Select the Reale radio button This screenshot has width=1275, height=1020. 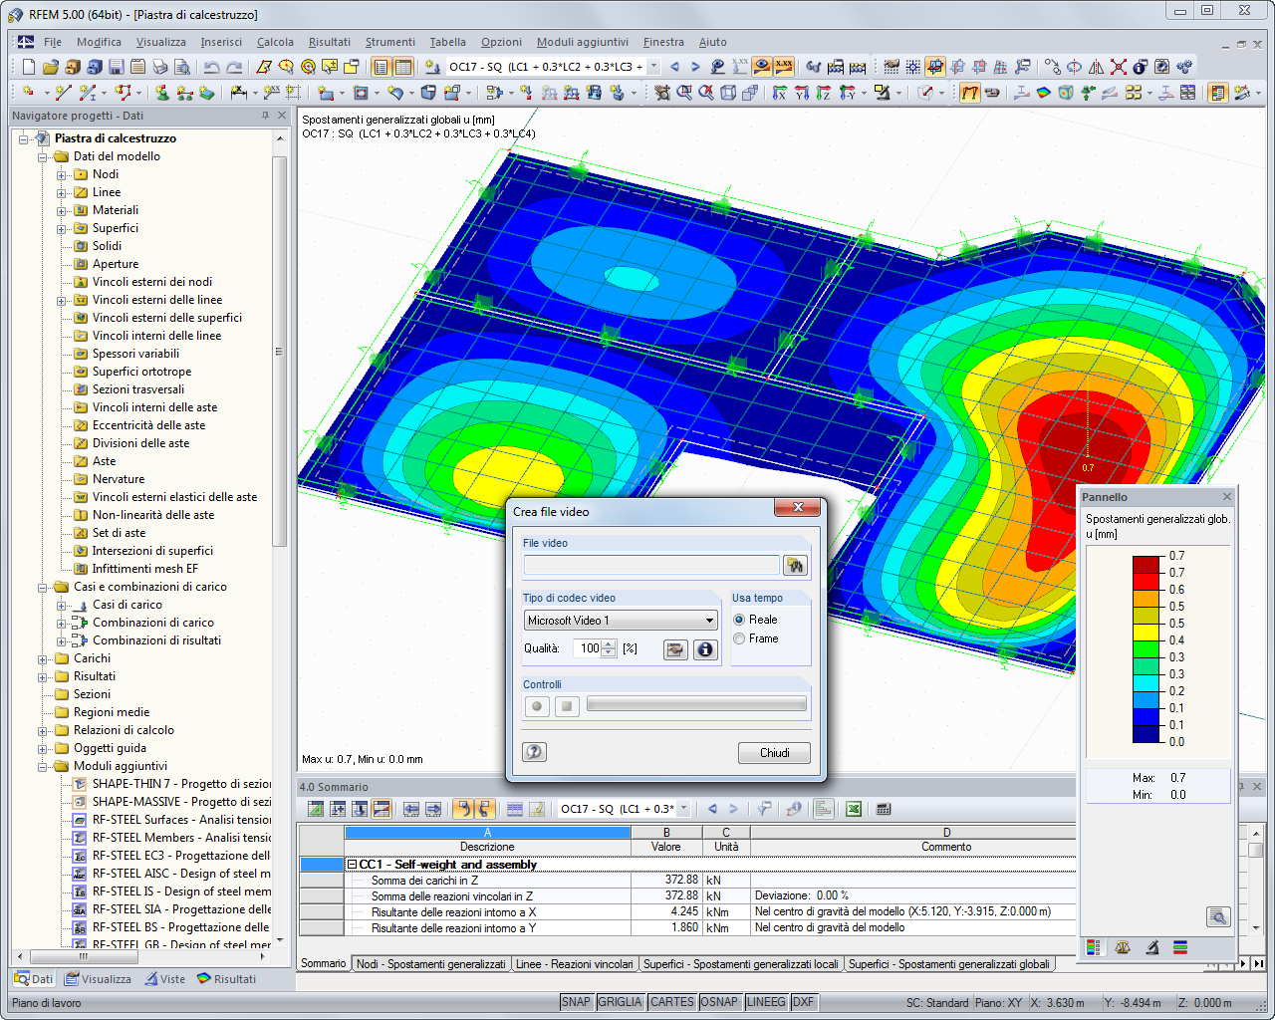739,620
